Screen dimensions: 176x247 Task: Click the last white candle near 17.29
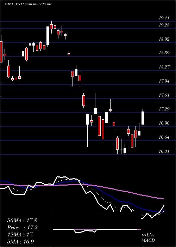143,118
